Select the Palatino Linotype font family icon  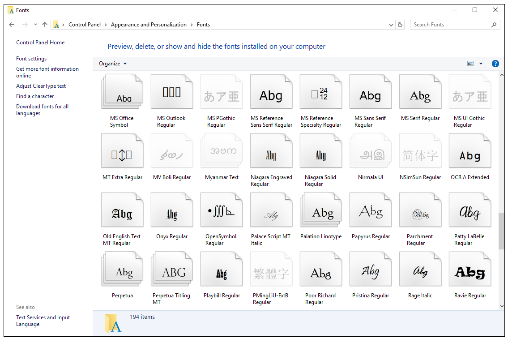coord(321,213)
